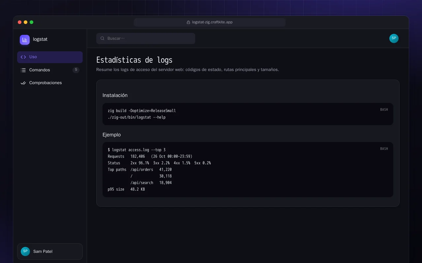This screenshot has width=422, height=263.
Task: Click the Comprobaciones double-check icon
Action: coord(23,83)
